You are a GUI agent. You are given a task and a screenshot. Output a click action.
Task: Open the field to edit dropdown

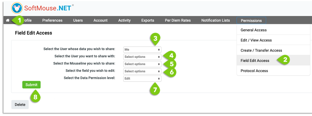point(142,71)
